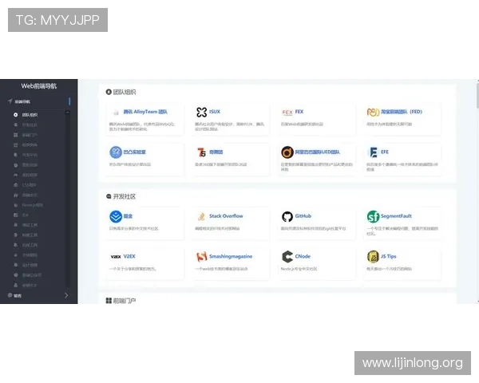Open the CNode hexagon icon

pyautogui.click(x=287, y=257)
